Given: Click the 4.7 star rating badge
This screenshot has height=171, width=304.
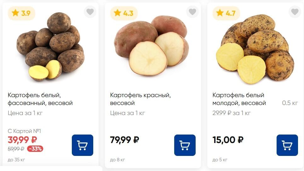Looking at the screenshot, I should 226,13.
